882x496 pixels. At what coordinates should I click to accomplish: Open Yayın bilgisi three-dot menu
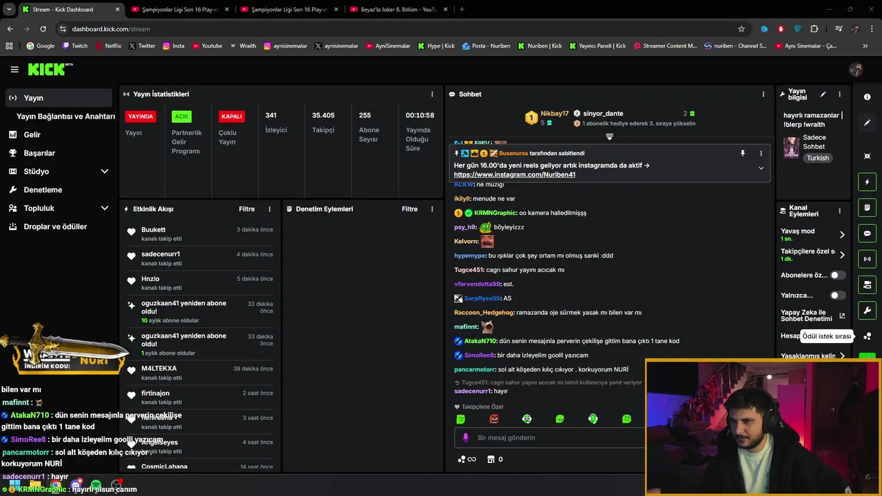point(839,94)
